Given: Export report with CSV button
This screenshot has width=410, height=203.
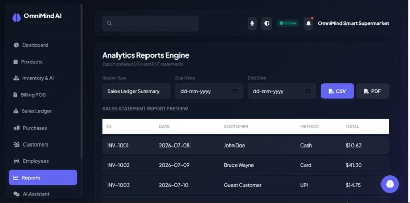Looking at the screenshot, I should (x=337, y=91).
